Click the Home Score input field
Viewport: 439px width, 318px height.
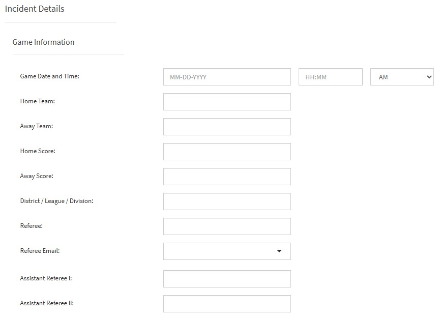click(227, 152)
